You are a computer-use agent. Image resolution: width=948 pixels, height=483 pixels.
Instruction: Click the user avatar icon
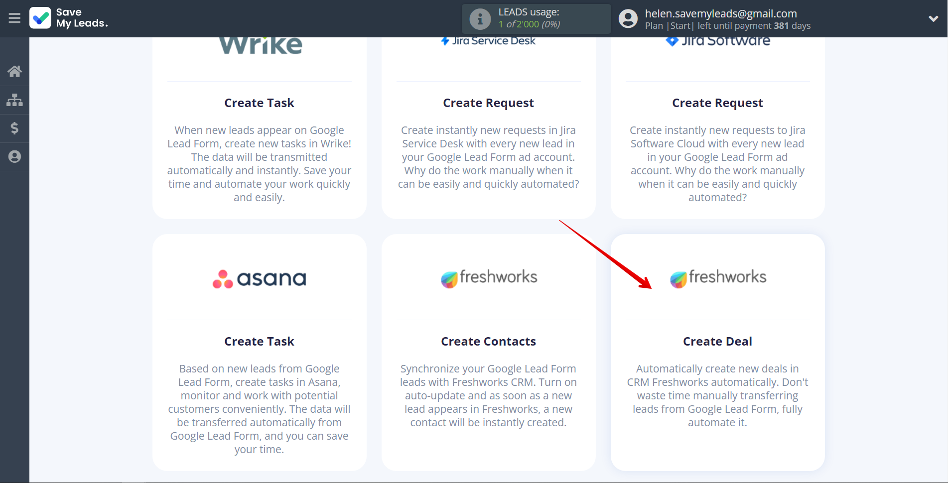(x=628, y=19)
